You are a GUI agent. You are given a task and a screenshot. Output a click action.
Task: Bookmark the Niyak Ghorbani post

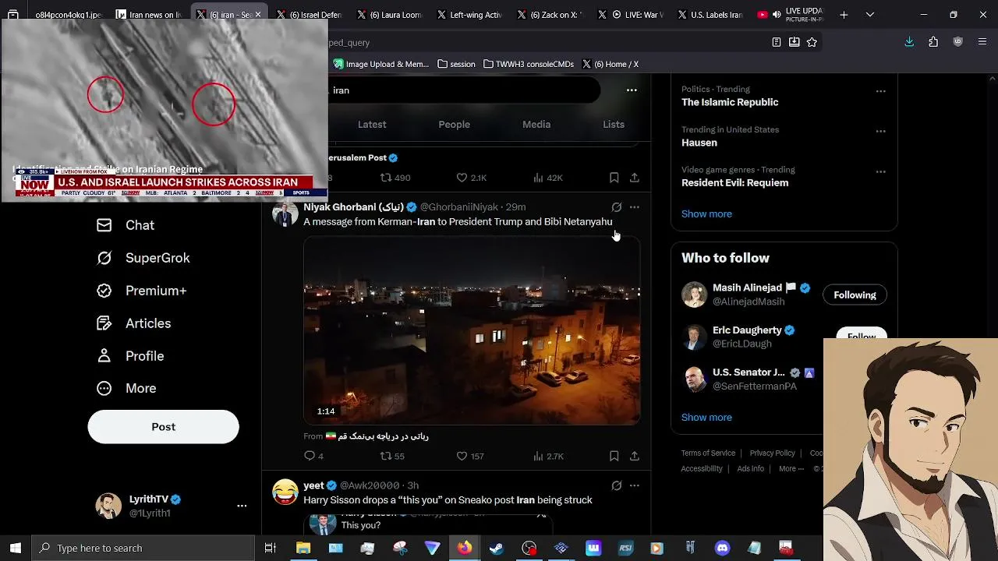coord(614,456)
